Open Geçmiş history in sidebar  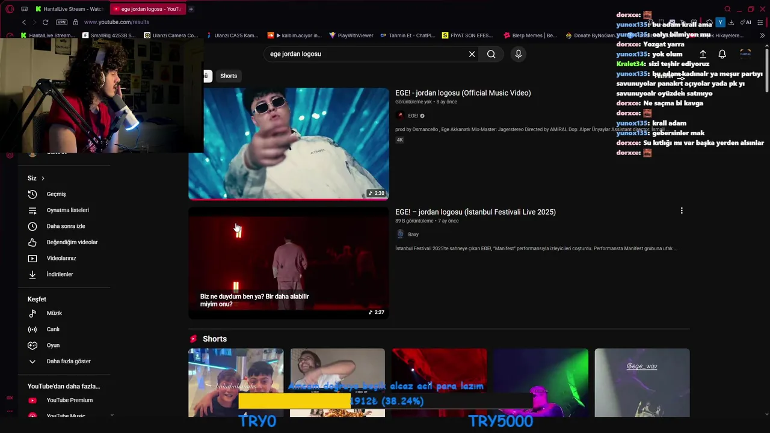(x=64, y=194)
